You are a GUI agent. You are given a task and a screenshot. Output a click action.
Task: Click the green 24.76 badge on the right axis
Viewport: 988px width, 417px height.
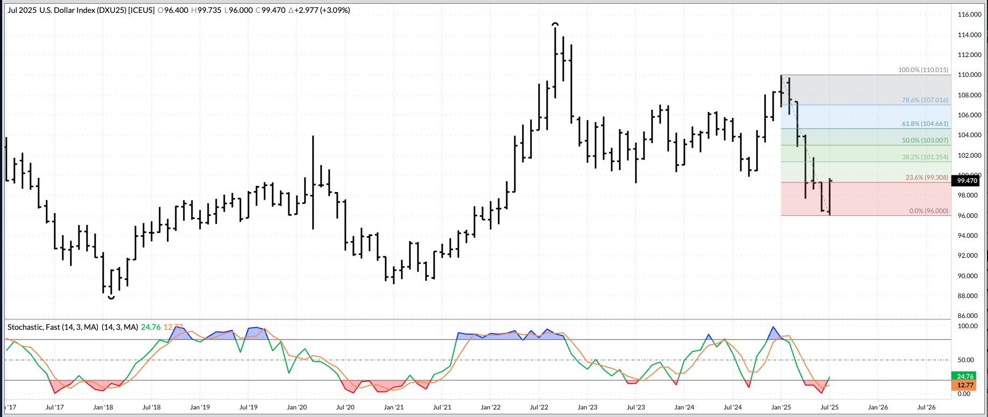click(965, 376)
